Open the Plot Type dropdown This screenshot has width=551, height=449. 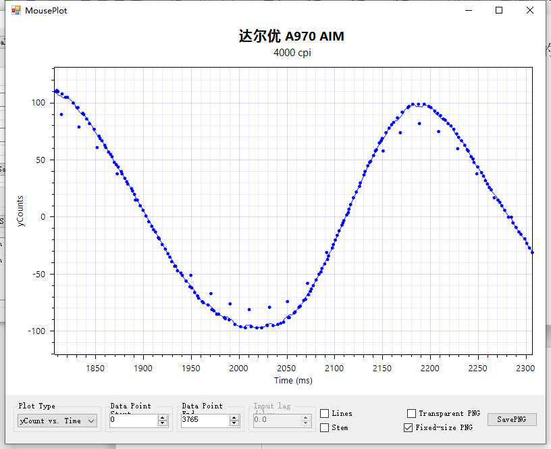tap(57, 421)
